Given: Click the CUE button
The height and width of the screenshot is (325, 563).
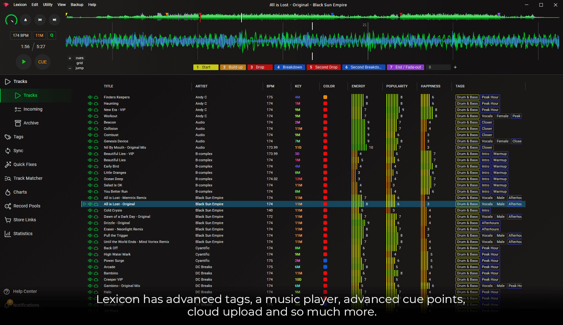Looking at the screenshot, I should coord(43,62).
